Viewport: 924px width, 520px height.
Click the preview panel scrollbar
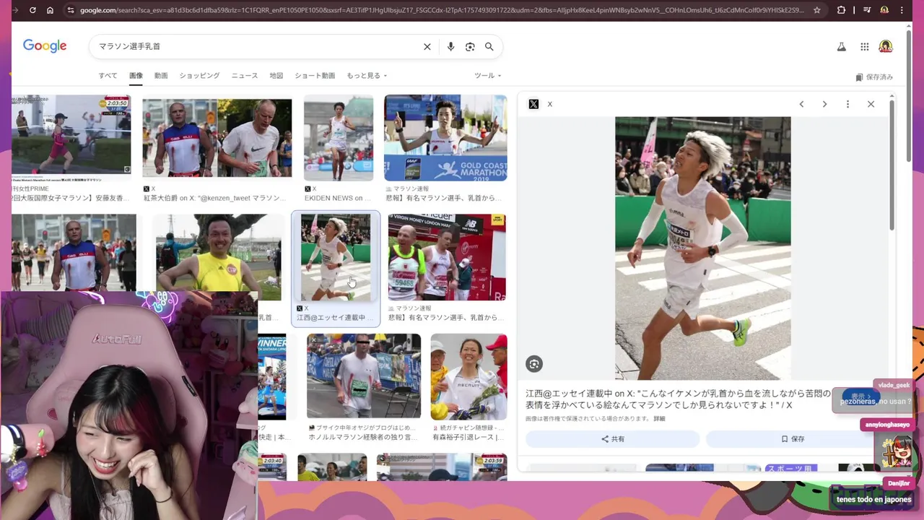[892, 165]
